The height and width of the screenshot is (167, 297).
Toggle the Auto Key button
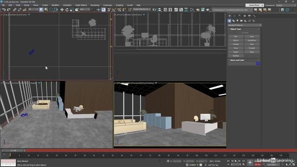point(258,161)
